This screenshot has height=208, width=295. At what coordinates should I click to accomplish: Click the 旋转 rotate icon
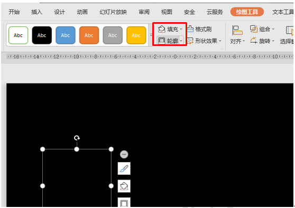[x=254, y=41]
